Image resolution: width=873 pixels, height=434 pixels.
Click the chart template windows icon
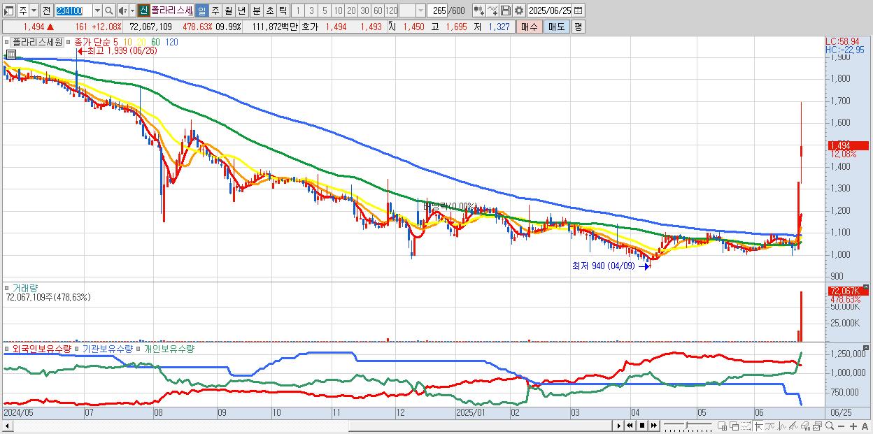(x=818, y=426)
